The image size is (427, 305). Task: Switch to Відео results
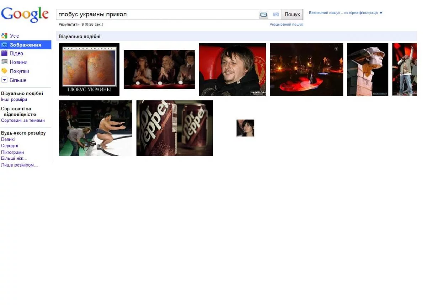[x=16, y=53]
